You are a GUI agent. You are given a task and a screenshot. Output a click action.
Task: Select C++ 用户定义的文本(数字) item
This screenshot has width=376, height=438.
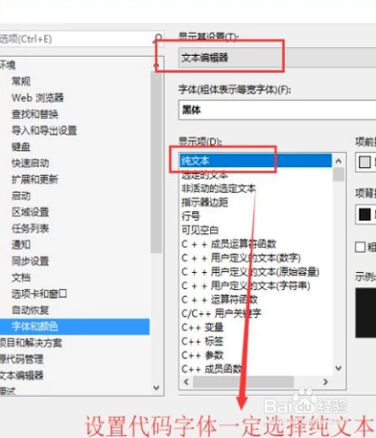(241, 257)
